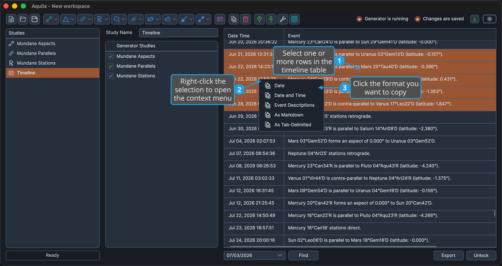Add a timeline study with the calendar icon
This screenshot has width=502, height=266.
click(x=220, y=19)
